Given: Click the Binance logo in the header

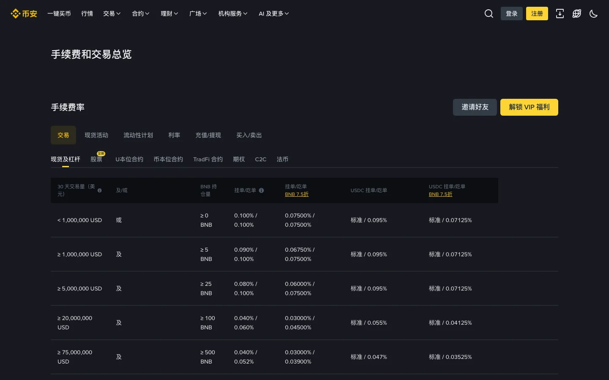Looking at the screenshot, I should 24,14.
